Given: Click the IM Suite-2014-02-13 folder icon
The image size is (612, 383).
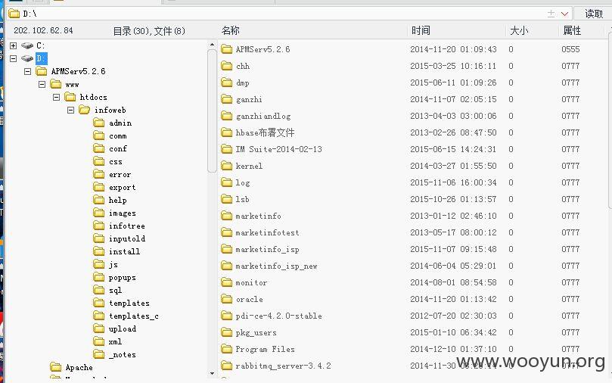Looking at the screenshot, I should 226,149.
